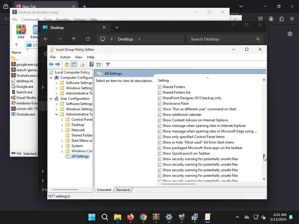Switch to the Standard tab
The image size is (299, 224).
pyautogui.click(x=123, y=190)
